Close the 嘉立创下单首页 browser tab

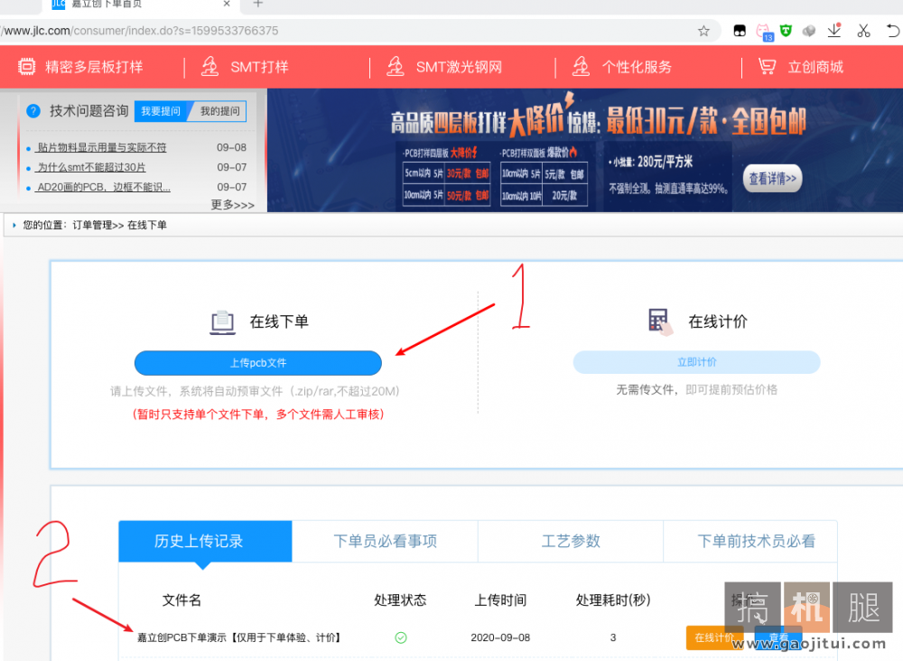pyautogui.click(x=227, y=4)
